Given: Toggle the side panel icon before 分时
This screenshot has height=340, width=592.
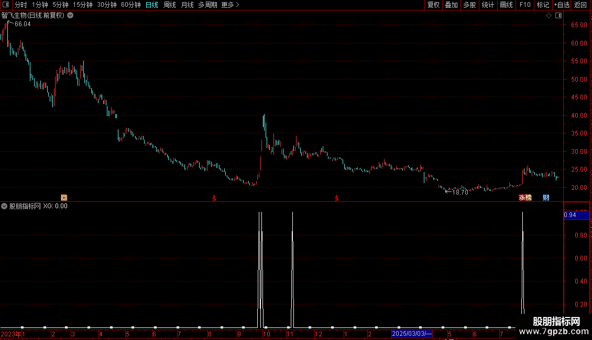Looking at the screenshot, I should pos(6,5).
